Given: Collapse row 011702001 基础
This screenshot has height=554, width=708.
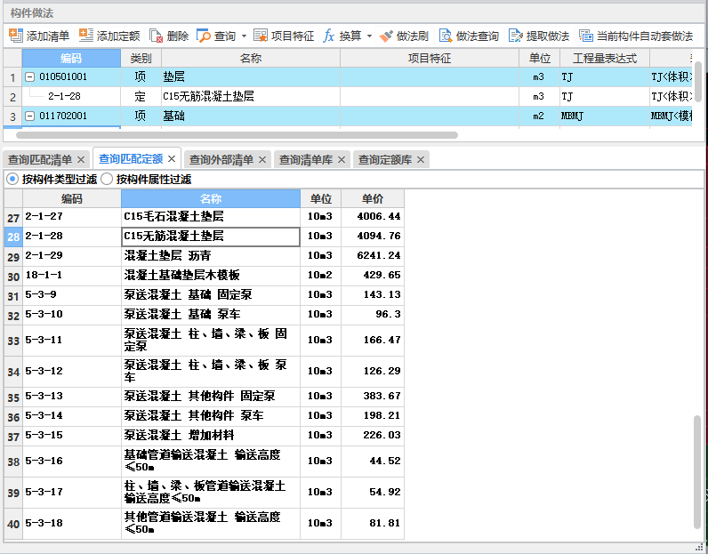Looking at the screenshot, I should tap(30, 116).
